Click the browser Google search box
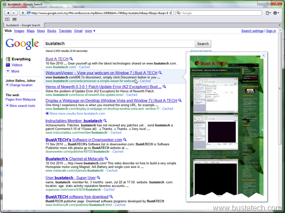The image size is (285, 213). (218, 13)
